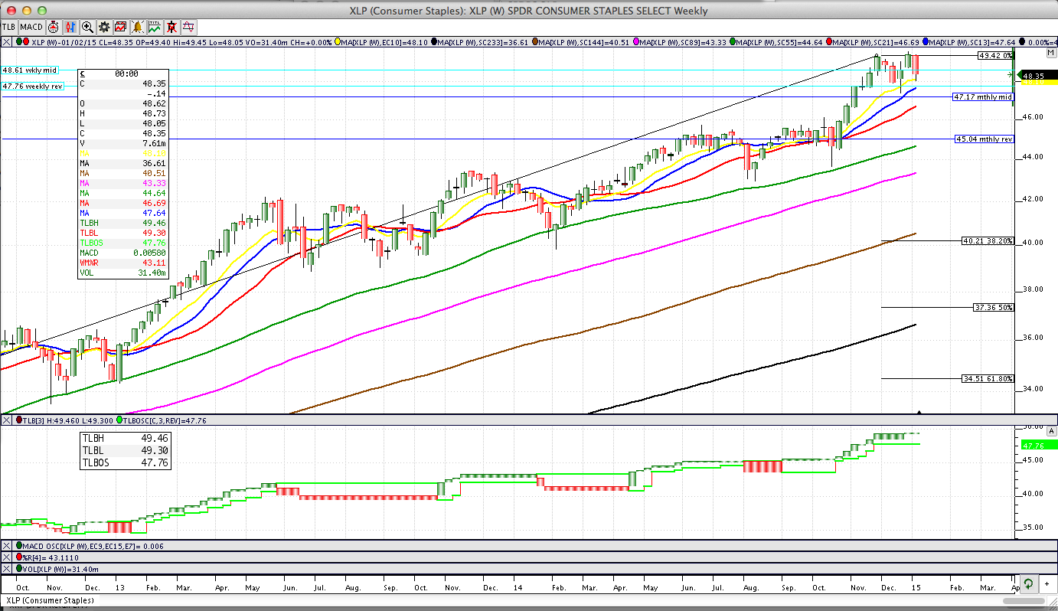1058x611 pixels.
Task: Click the TLBOSC indicator green marker
Action: (x=119, y=420)
